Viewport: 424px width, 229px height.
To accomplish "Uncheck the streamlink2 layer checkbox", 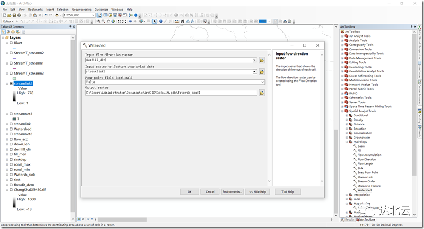I will (11, 84).
